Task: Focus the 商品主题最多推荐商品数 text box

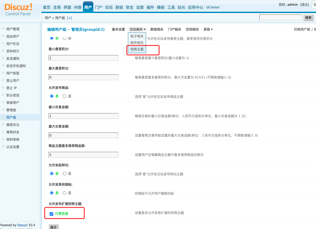Action: pyautogui.click(x=83, y=155)
